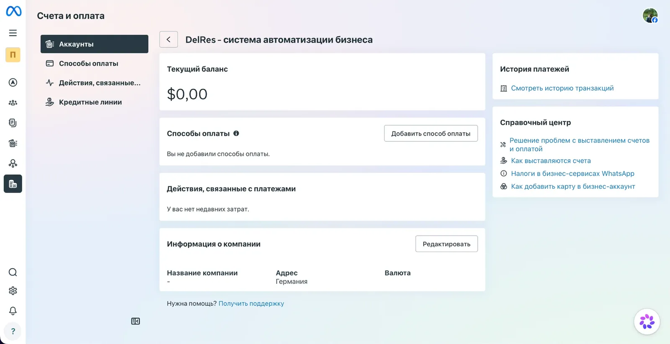Click the "$0,00" current balance value

pyautogui.click(x=187, y=94)
